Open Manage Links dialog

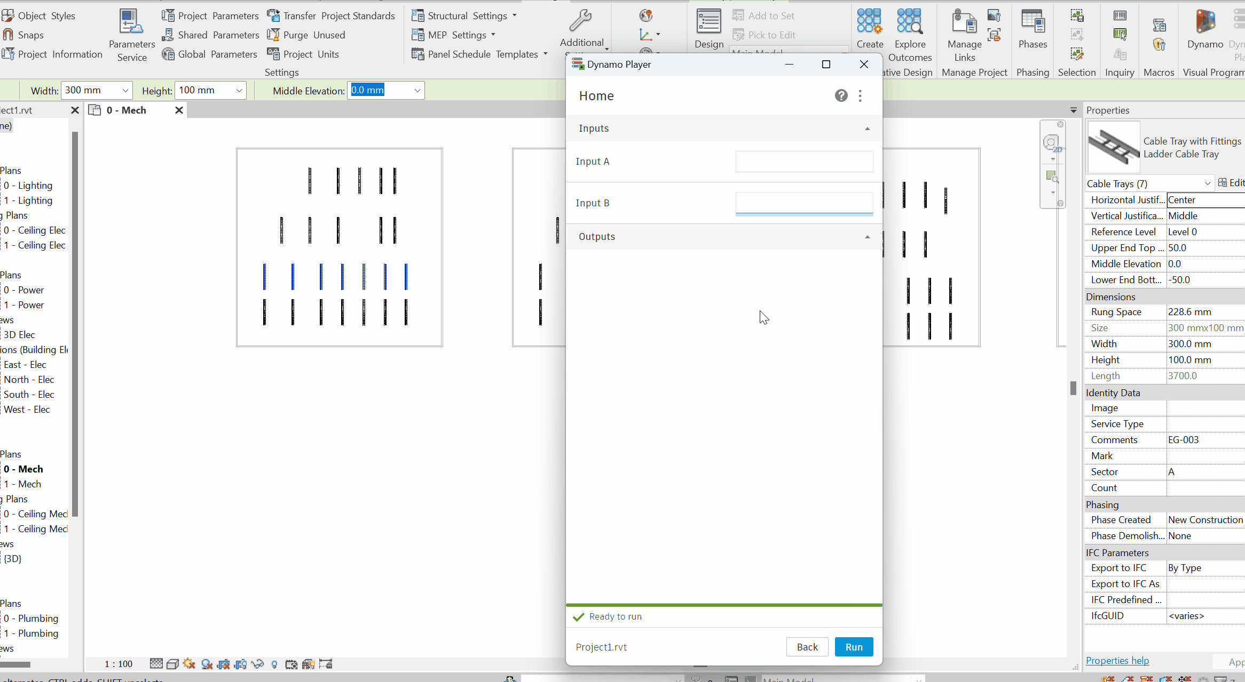(x=964, y=36)
